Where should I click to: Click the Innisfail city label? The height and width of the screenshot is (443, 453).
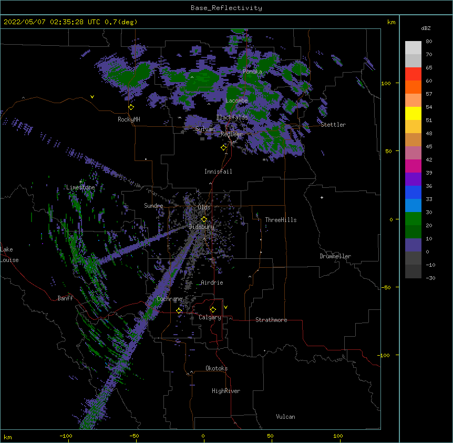(218, 172)
